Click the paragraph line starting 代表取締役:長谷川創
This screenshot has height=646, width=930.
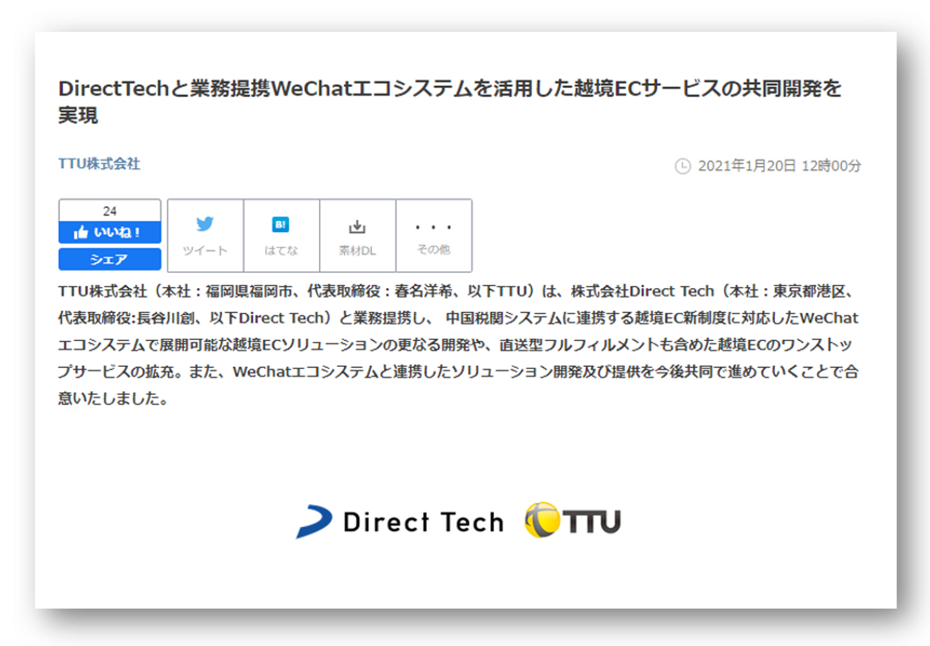point(458,318)
